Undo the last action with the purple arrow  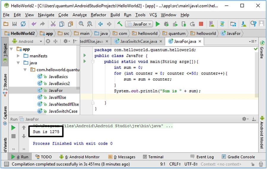tap(34, 24)
